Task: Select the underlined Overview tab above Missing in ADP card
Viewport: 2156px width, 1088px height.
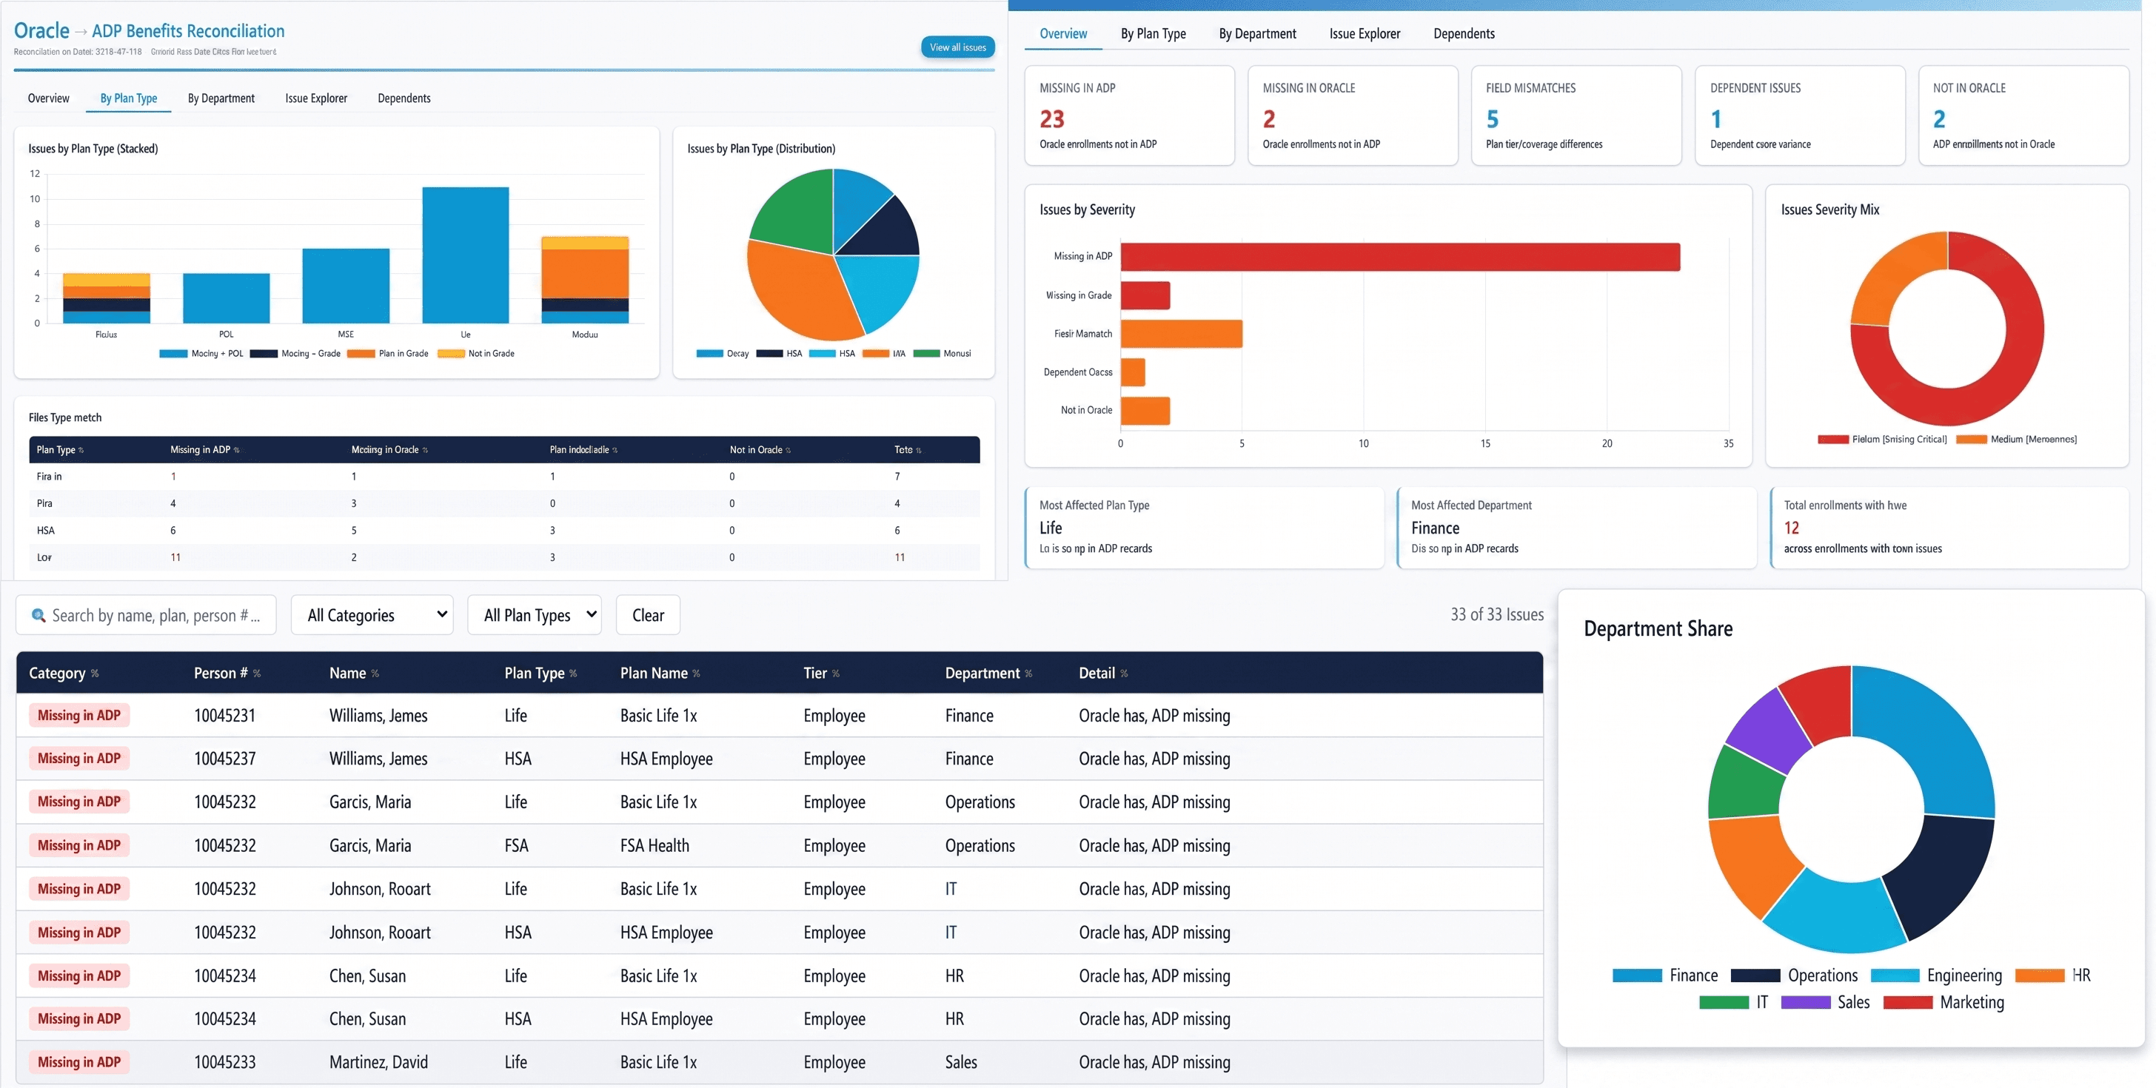Action: 1063,33
